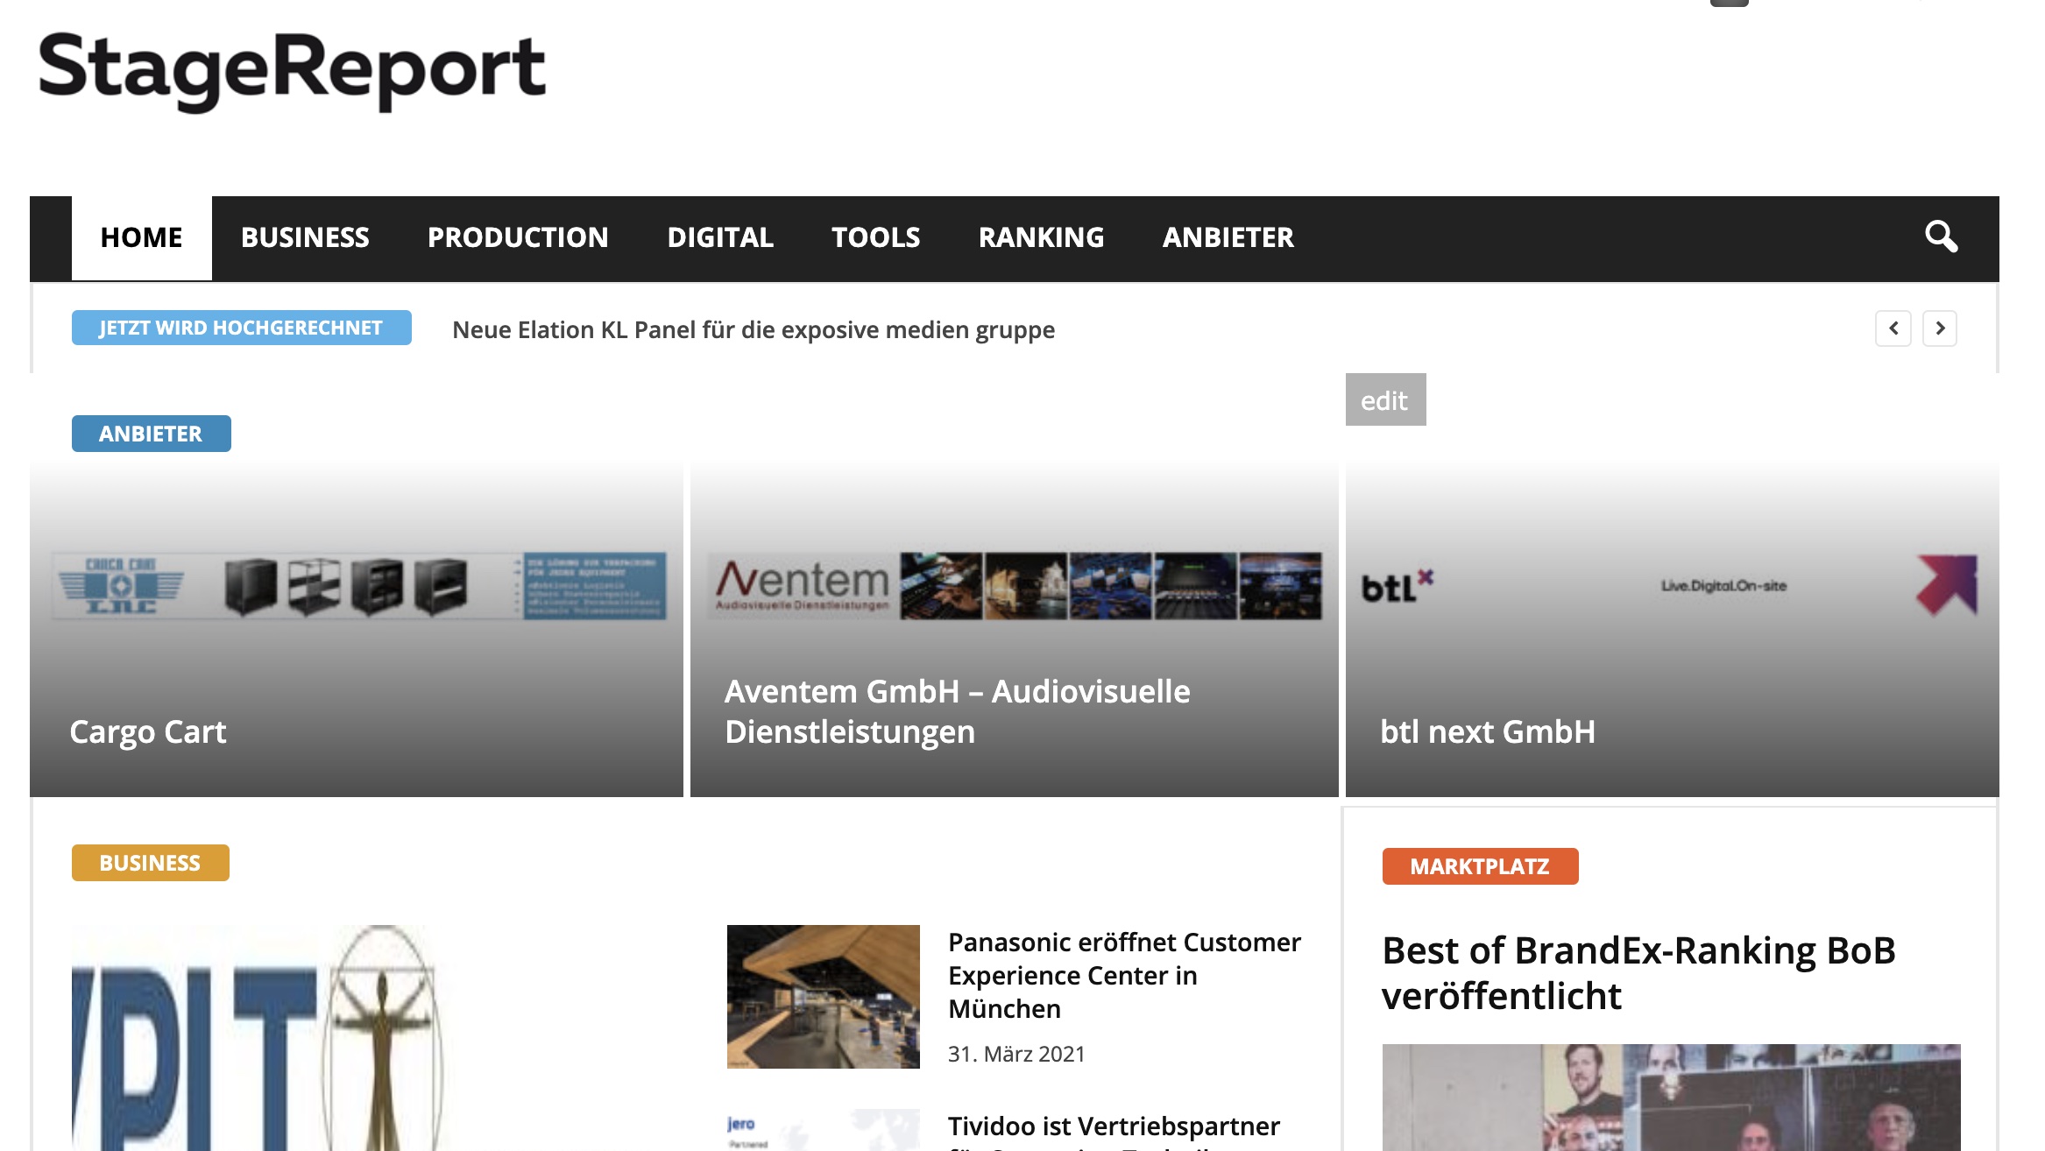Open the RANKING menu item
This screenshot has width=2045, height=1151.
coord(1041,237)
